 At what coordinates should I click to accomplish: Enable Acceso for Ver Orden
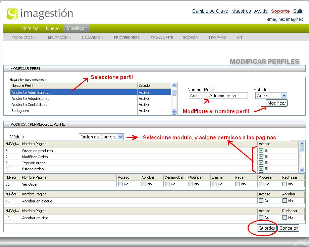pyautogui.click(x=120, y=184)
